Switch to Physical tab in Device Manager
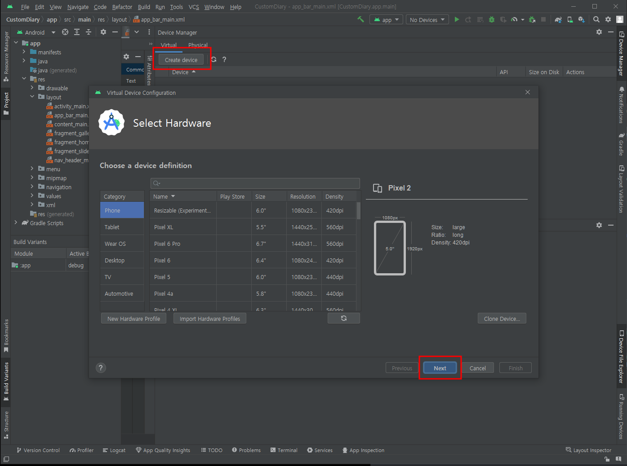The height and width of the screenshot is (466, 627). tap(198, 45)
